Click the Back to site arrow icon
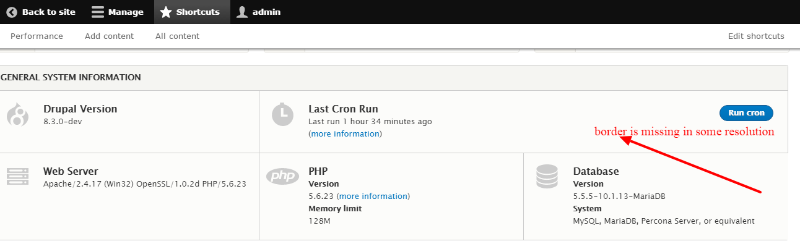Screen dimensions: 800x249 coord(12,12)
